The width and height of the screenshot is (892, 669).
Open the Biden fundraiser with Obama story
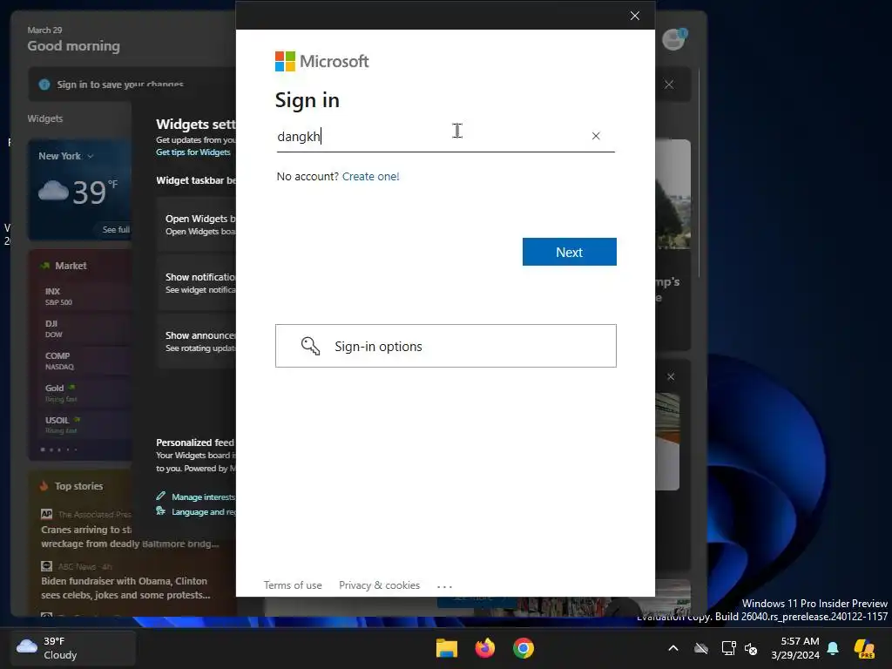coord(125,588)
